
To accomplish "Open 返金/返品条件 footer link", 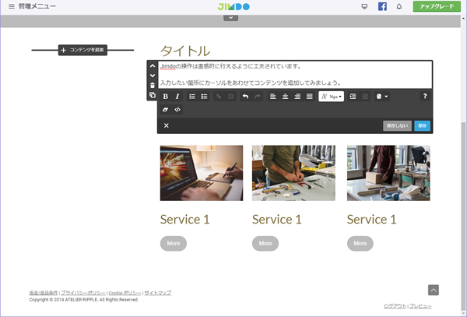I will (44, 293).
